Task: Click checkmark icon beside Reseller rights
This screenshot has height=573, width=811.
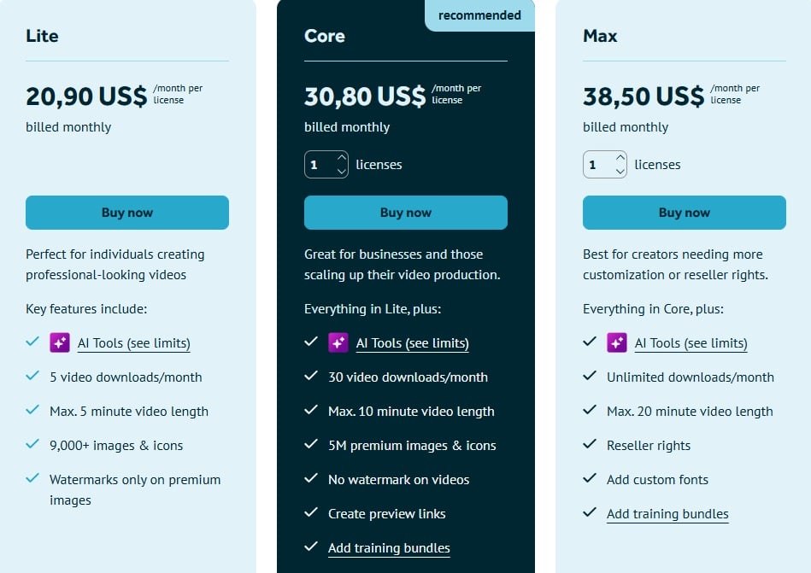Action: [590, 445]
